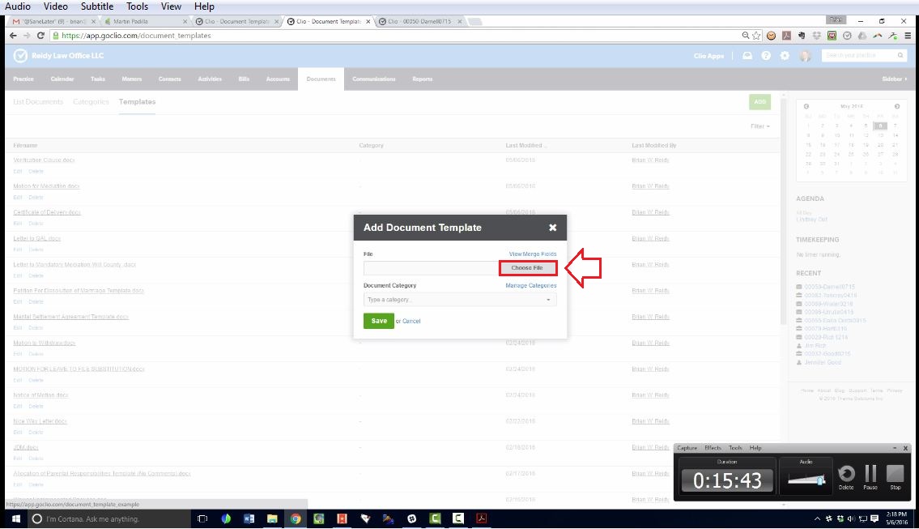Expand the Document Category dropdown arrow
919x529 pixels.
(549, 300)
